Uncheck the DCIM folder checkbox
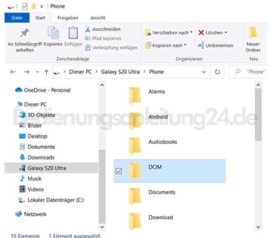 click(119, 171)
